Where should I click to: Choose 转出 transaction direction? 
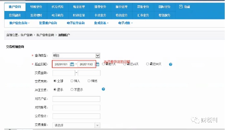[89, 81]
